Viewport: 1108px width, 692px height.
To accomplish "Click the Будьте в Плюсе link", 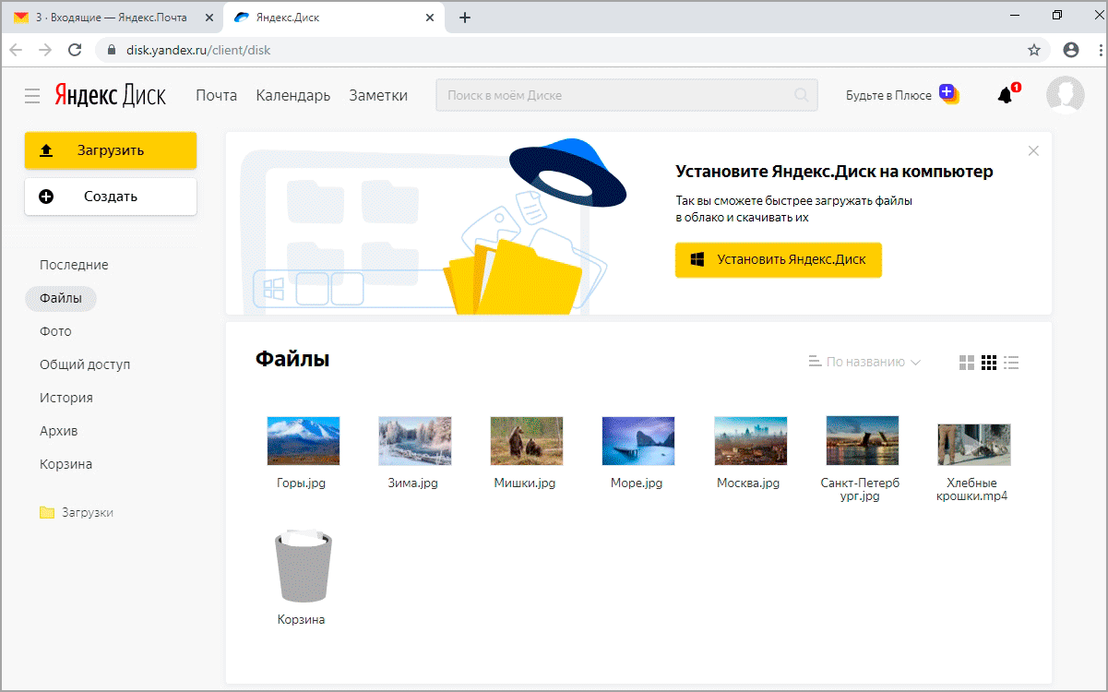I will (889, 95).
